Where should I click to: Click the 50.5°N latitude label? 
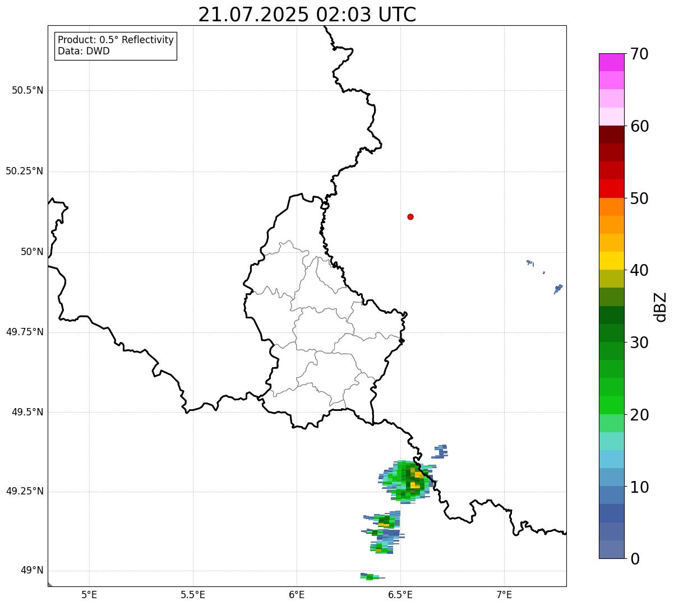[27, 90]
